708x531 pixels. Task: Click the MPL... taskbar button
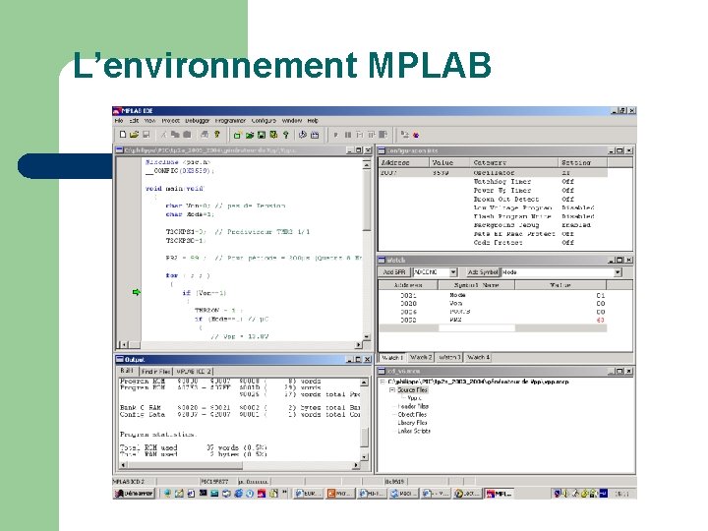click(x=500, y=494)
